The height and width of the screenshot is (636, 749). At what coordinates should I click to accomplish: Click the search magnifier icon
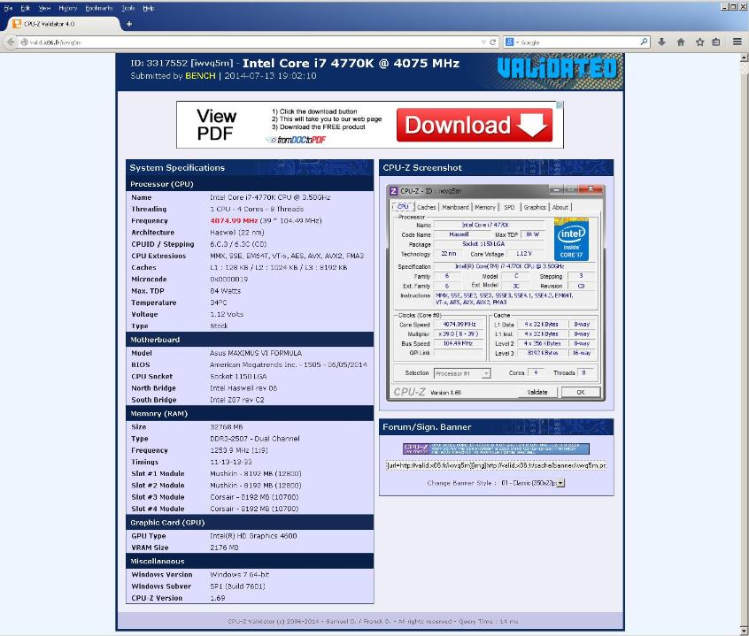point(644,42)
